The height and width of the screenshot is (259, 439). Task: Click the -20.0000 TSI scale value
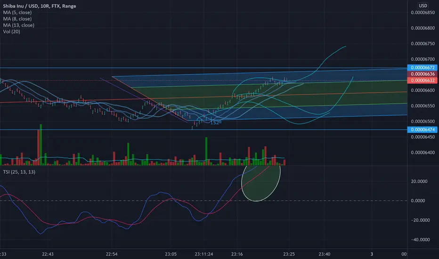[x=420, y=220]
